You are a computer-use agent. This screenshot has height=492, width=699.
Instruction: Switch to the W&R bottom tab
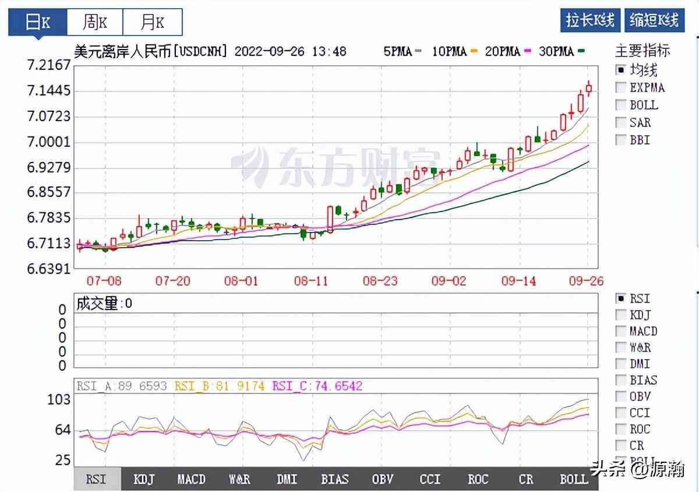coord(239,479)
